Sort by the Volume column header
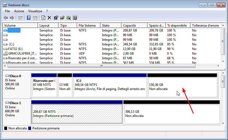 point(20,26)
